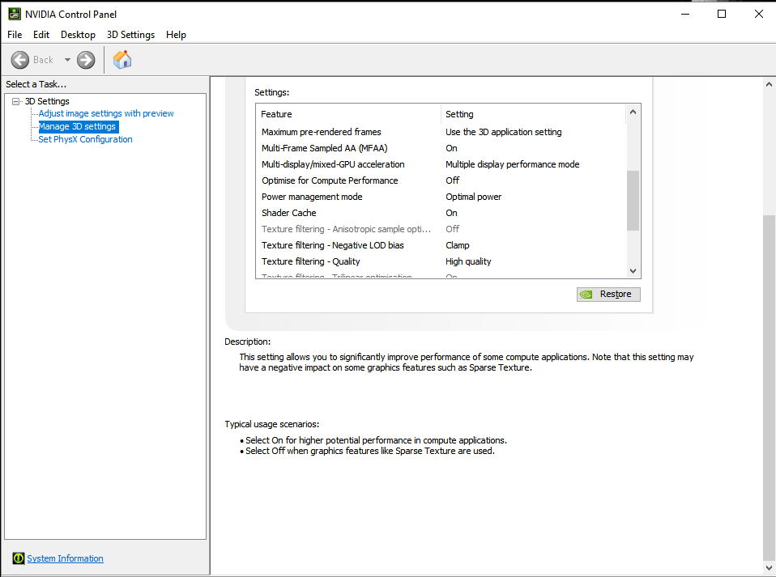Select Adjust image settings with preview
This screenshot has width=776, height=577.
(x=106, y=113)
